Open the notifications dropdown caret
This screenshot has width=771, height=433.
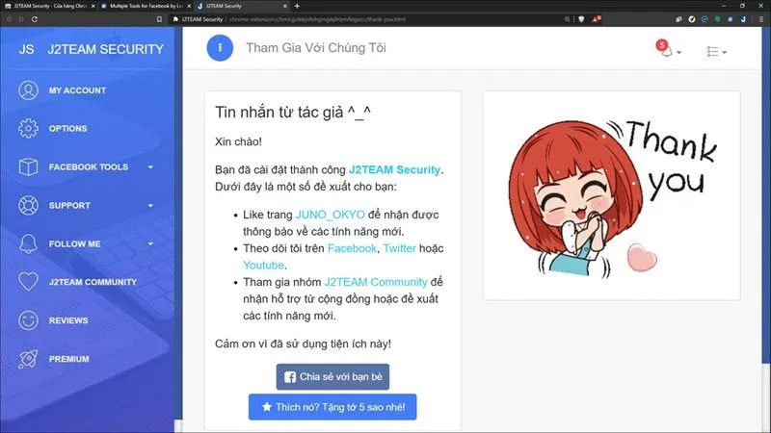(679, 53)
